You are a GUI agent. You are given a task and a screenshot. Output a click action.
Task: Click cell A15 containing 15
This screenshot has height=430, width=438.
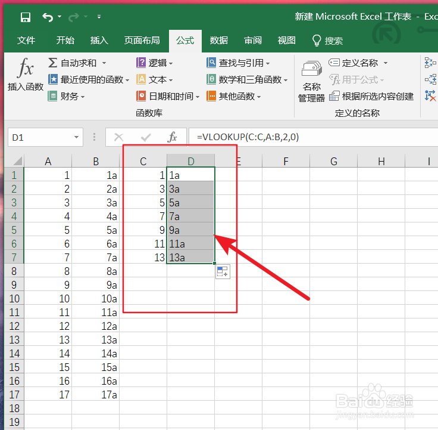pos(48,367)
